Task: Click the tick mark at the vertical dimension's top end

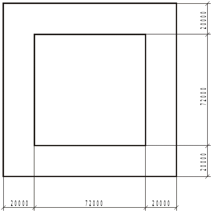Action: [207, 4]
